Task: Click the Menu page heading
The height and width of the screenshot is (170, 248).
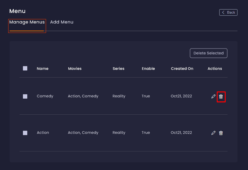Action: coord(17,11)
